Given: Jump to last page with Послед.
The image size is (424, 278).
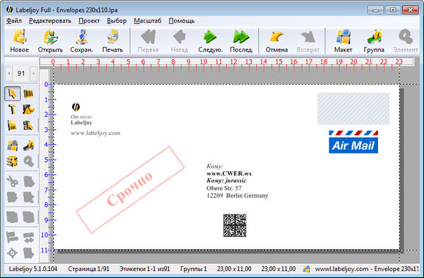Looking at the screenshot, I should [241, 41].
